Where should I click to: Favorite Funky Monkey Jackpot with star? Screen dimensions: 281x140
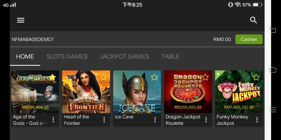pyautogui.click(x=256, y=77)
